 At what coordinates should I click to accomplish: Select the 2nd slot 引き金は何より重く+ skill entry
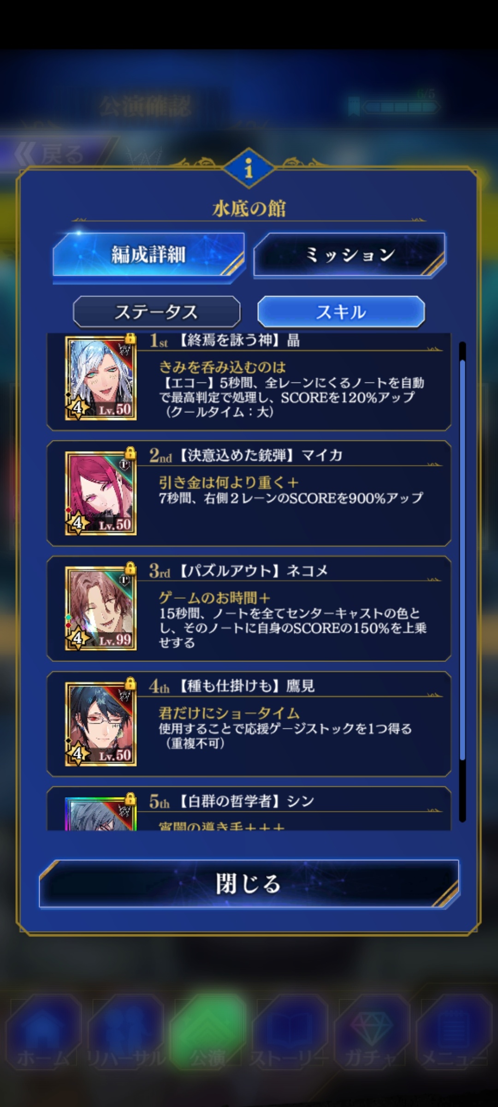tap(249, 494)
